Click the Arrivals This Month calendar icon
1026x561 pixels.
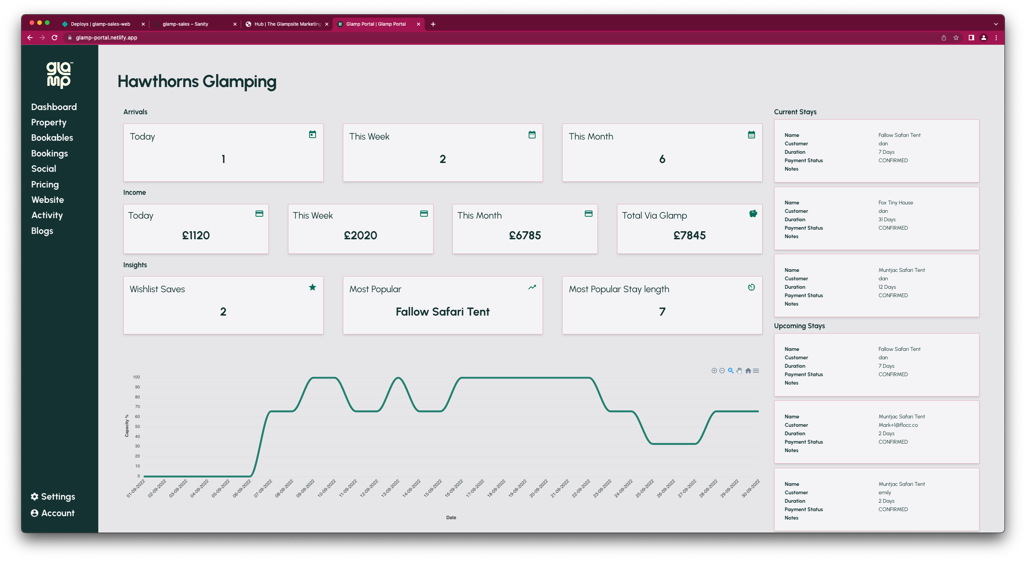click(x=751, y=135)
